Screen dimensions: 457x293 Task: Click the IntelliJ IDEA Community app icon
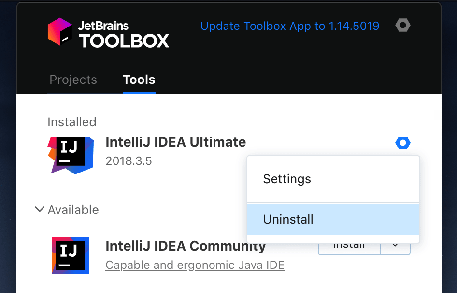[70, 255]
